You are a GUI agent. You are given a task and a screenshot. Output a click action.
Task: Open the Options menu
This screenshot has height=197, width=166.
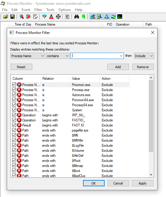click(65, 10)
